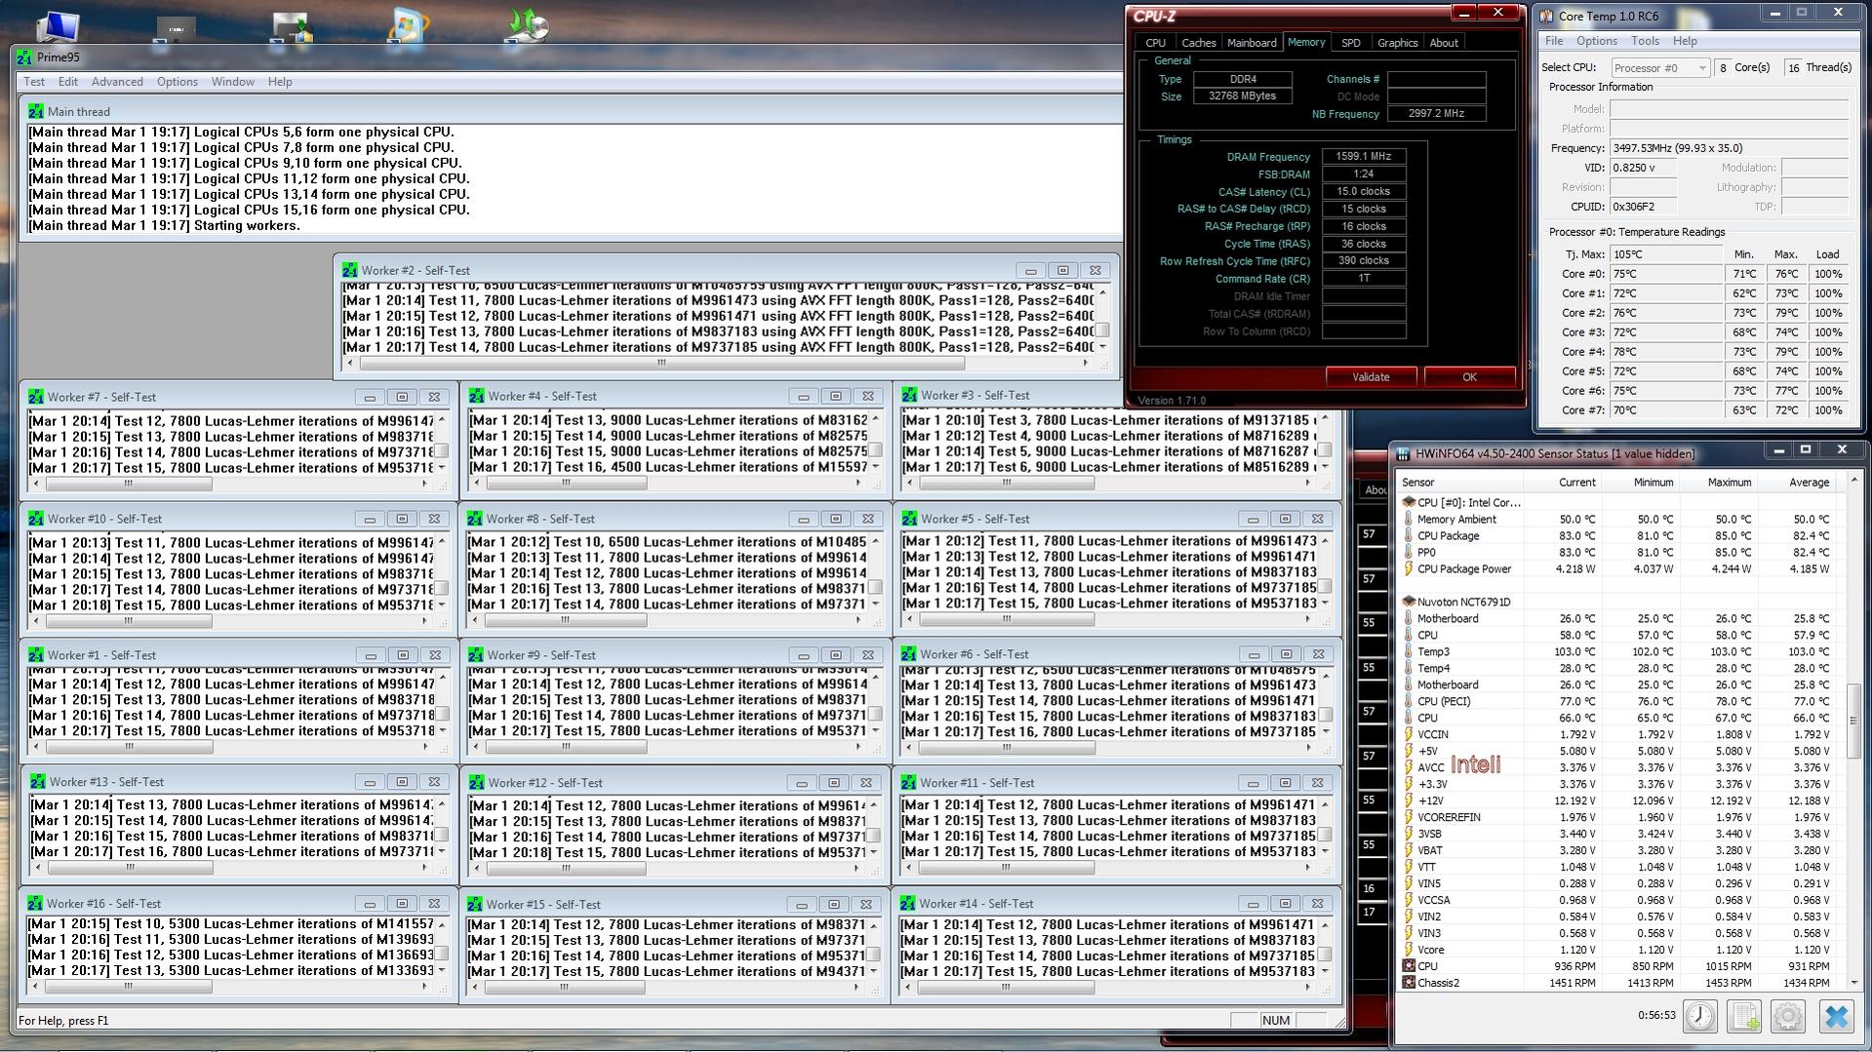
Task: Click the Worker #12 window icon
Action: [x=476, y=783]
